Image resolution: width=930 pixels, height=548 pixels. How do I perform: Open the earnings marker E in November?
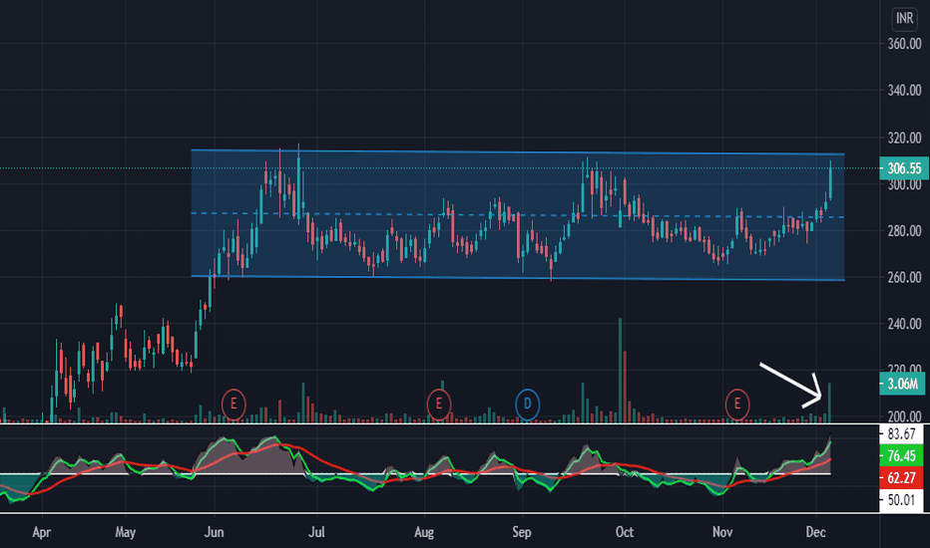click(737, 405)
